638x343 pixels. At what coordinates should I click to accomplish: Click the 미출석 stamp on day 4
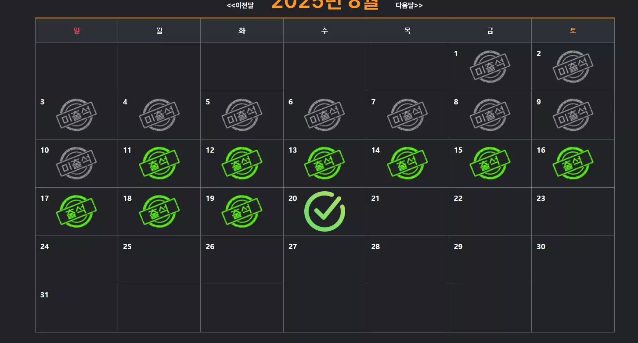click(159, 115)
